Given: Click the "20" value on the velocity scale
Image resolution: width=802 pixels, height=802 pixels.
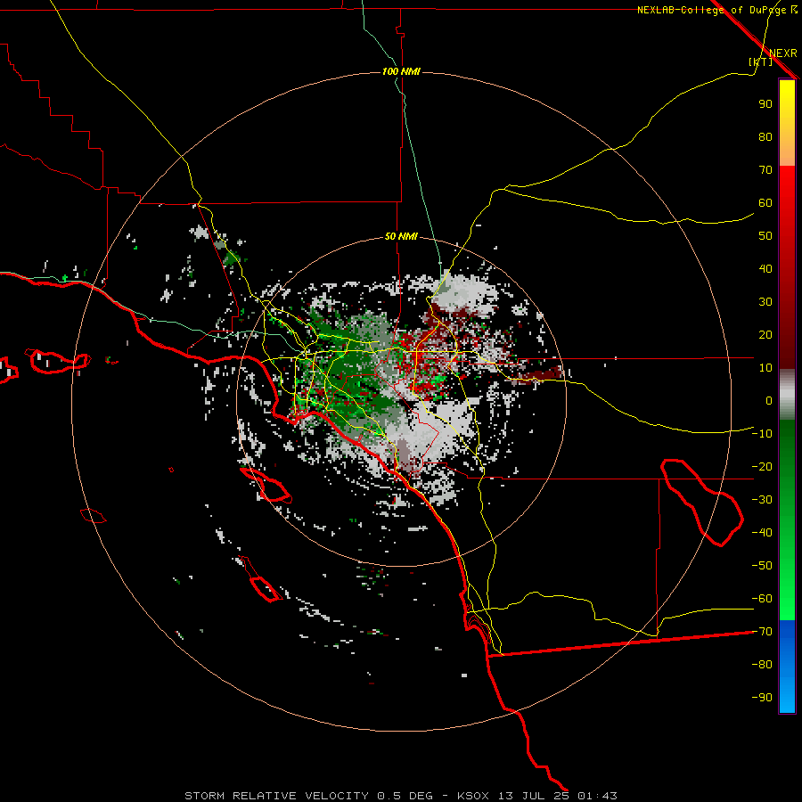Looking at the screenshot, I should coord(765,335).
